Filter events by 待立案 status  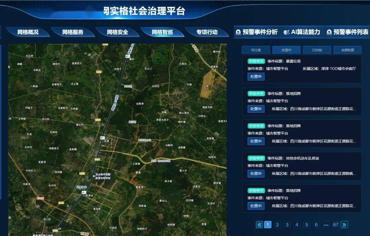point(256,50)
